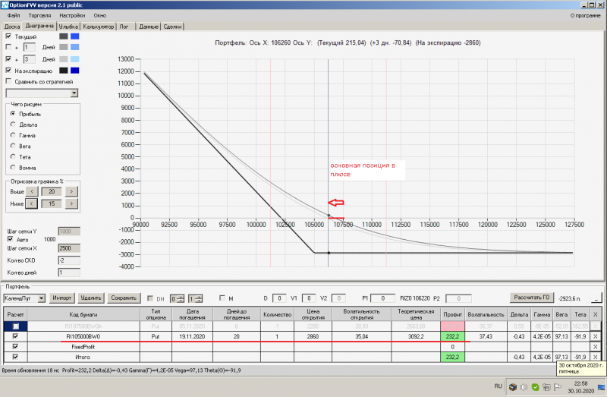Click the second DH spinner arrows
The height and width of the screenshot is (397, 607).
click(x=199, y=298)
